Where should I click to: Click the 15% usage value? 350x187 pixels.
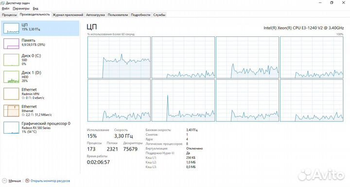pyautogui.click(x=92, y=136)
